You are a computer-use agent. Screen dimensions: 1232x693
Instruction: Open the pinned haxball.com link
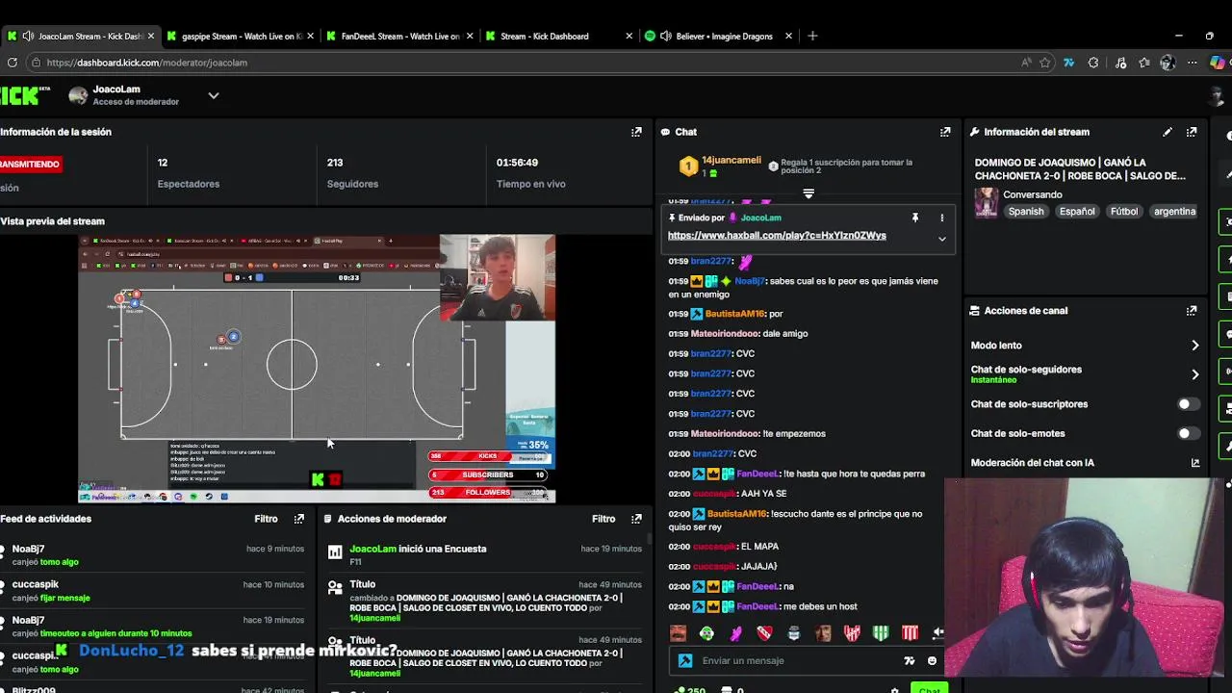pos(777,235)
